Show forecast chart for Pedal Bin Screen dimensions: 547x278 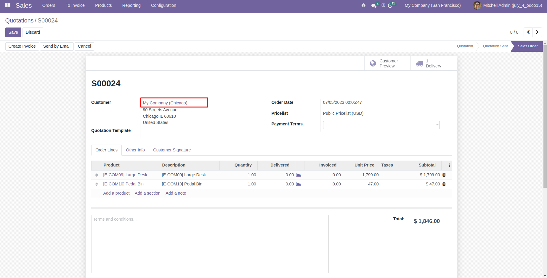pos(299,184)
